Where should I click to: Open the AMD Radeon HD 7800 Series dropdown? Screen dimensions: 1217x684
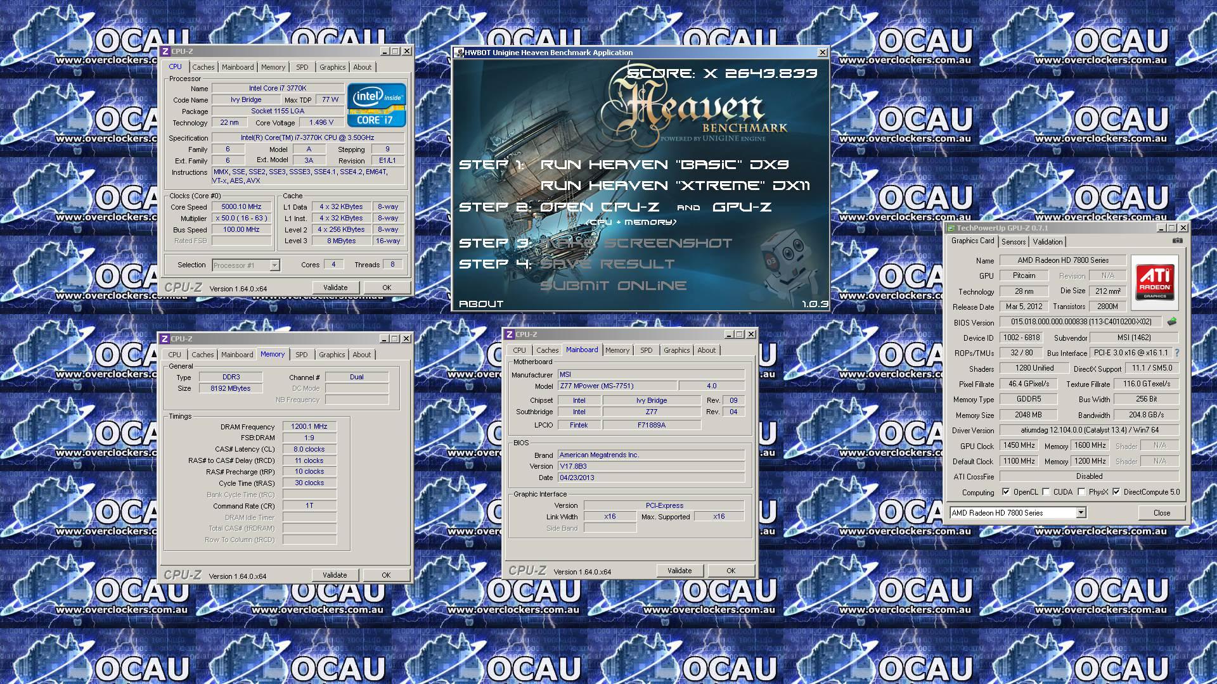point(1081,513)
